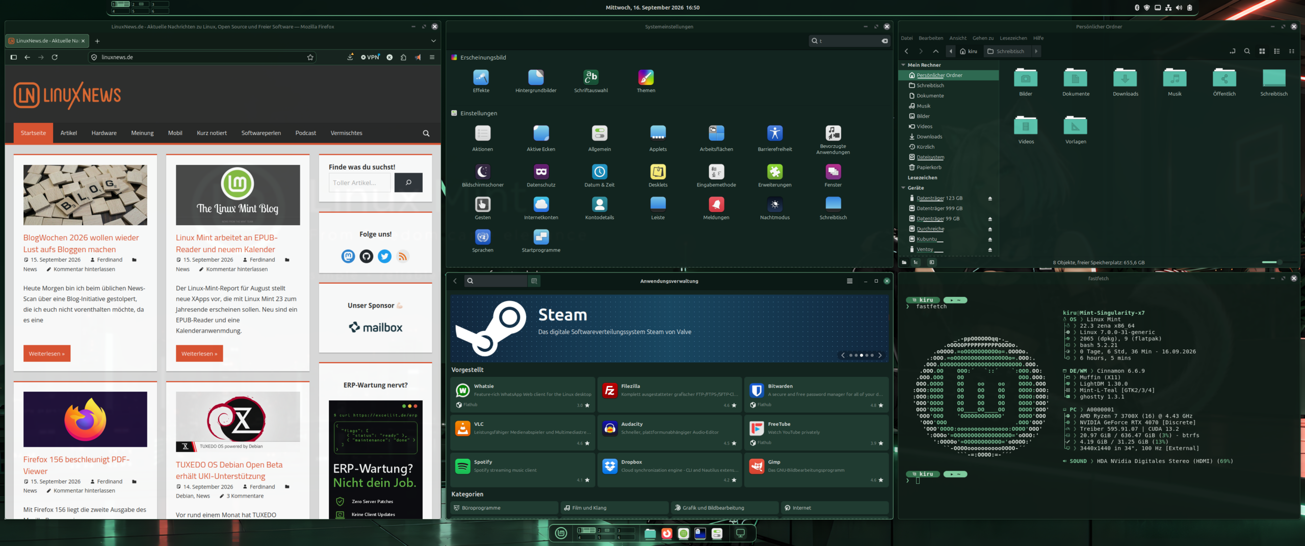Switch file manager to compact view
This screenshot has width=1305, height=546.
(1292, 51)
